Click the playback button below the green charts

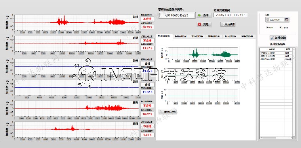(167, 112)
